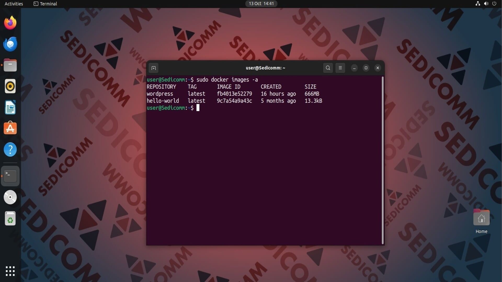Open the Home folder desktop icon

coord(481,221)
